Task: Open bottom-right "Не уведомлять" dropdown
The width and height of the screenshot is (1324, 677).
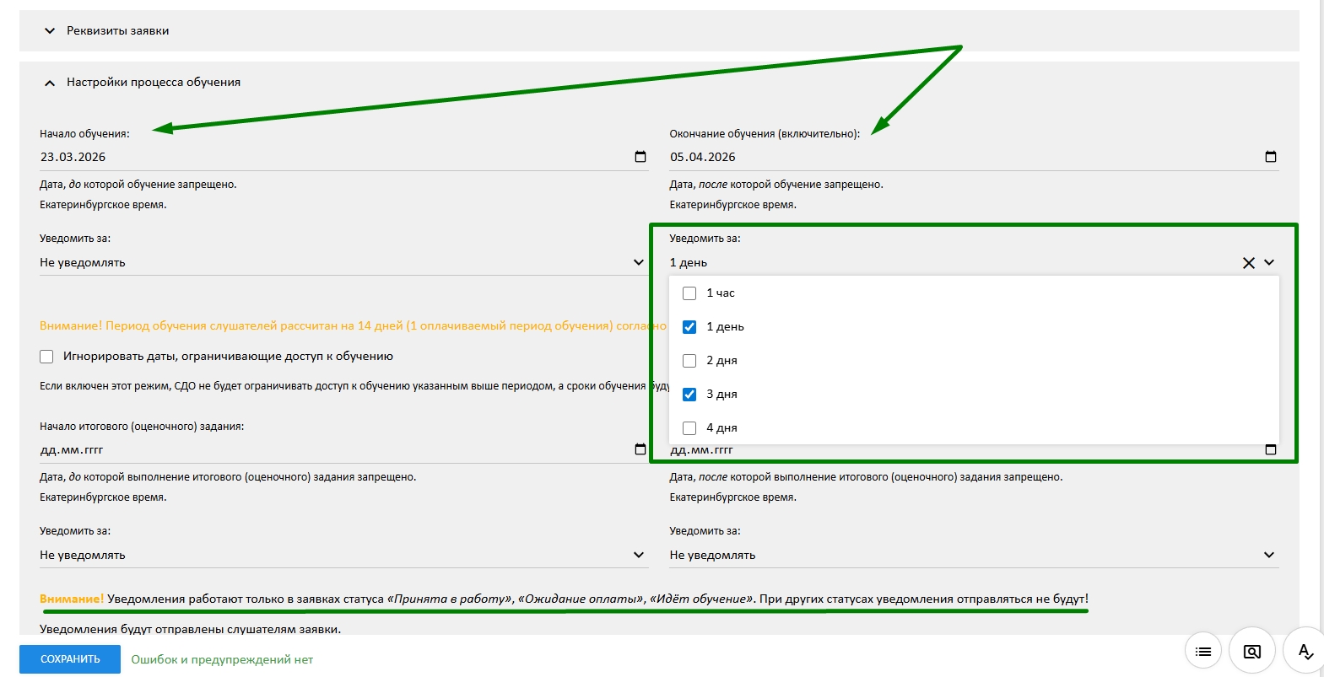Action: tap(972, 556)
